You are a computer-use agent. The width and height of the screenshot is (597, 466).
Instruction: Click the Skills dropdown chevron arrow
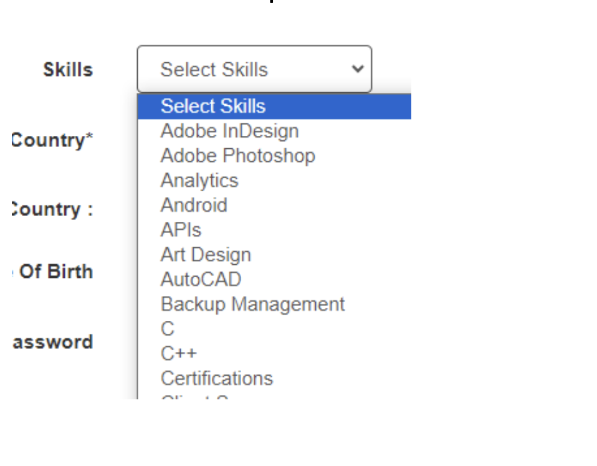(x=357, y=69)
